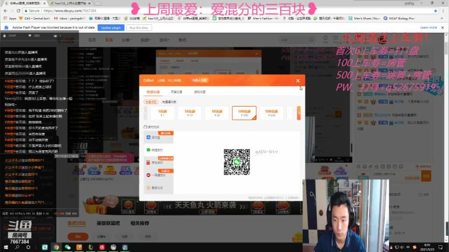Open the League of Legends bar tab
Viewport: 449px width, 252px height.
(108, 223)
